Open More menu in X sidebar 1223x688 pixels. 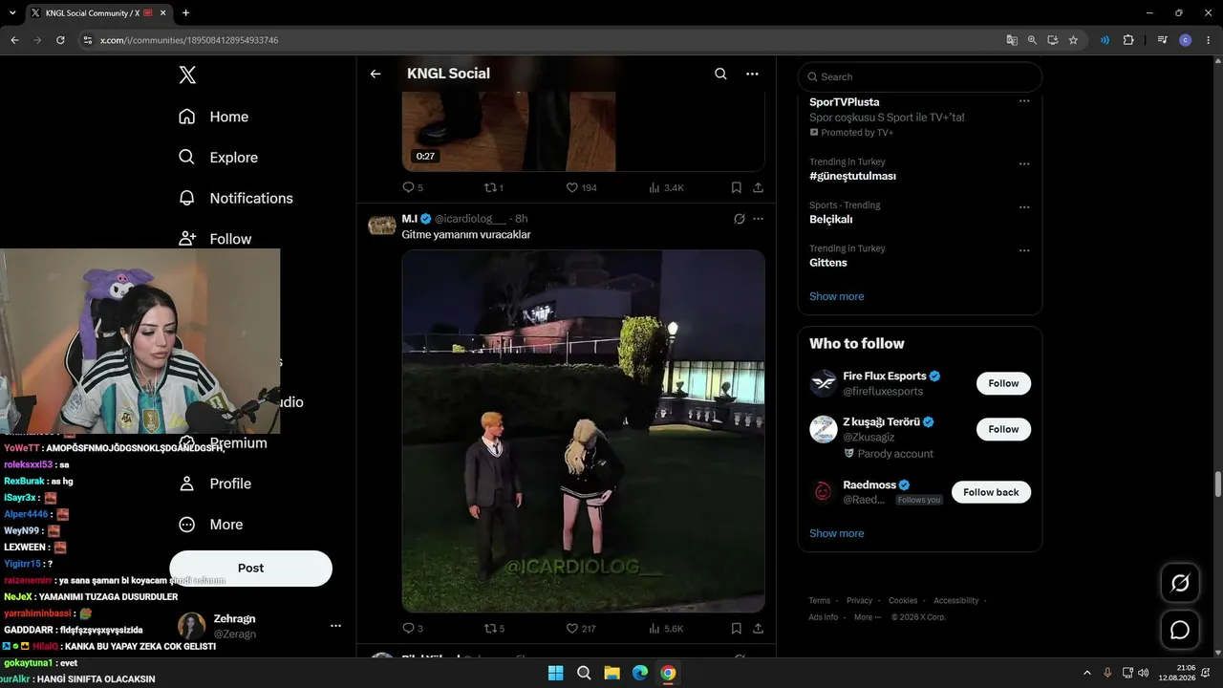(211, 525)
